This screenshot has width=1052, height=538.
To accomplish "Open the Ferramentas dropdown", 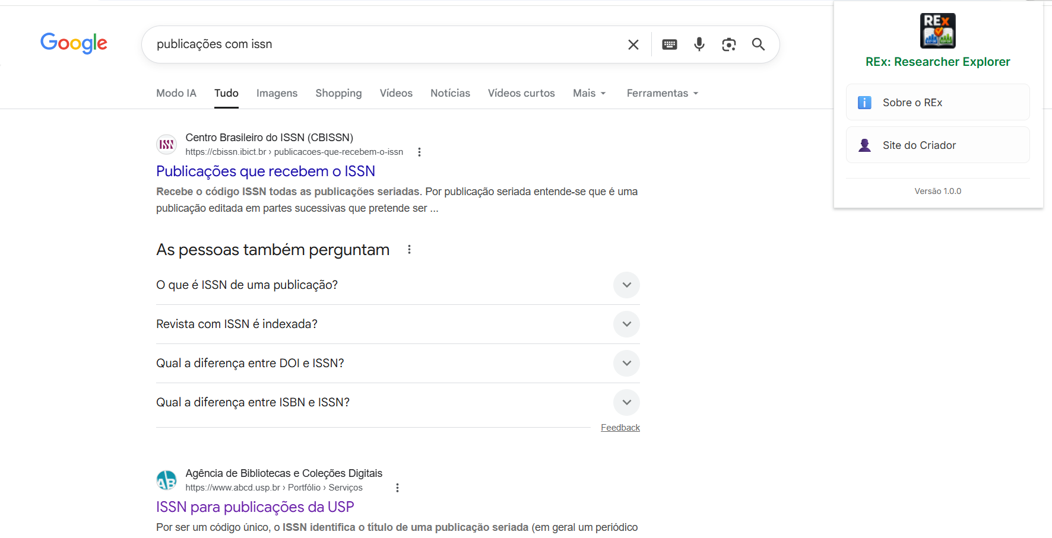I will point(663,93).
